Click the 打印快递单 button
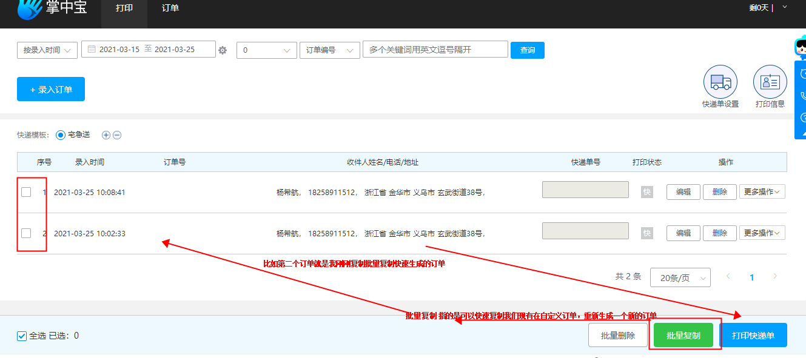The image size is (806, 358). coord(753,336)
